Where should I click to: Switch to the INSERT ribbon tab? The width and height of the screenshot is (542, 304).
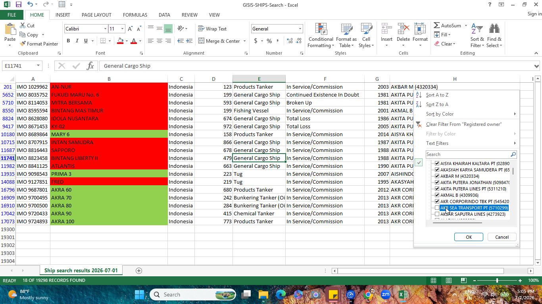pyautogui.click(x=63, y=15)
